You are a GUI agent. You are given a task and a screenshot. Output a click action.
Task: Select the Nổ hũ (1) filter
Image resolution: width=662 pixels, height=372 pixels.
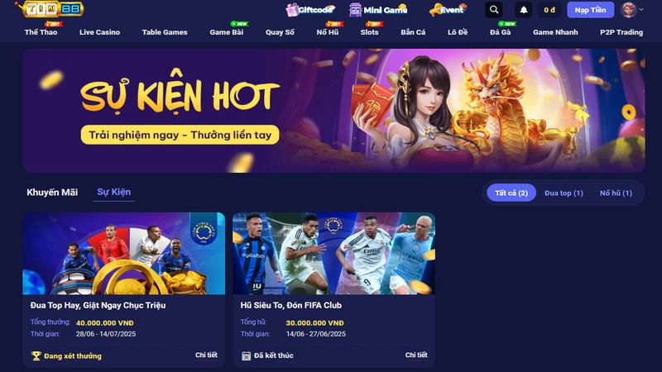(x=616, y=193)
